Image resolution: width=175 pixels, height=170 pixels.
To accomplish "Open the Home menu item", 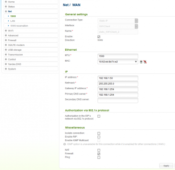I will 31,2.
